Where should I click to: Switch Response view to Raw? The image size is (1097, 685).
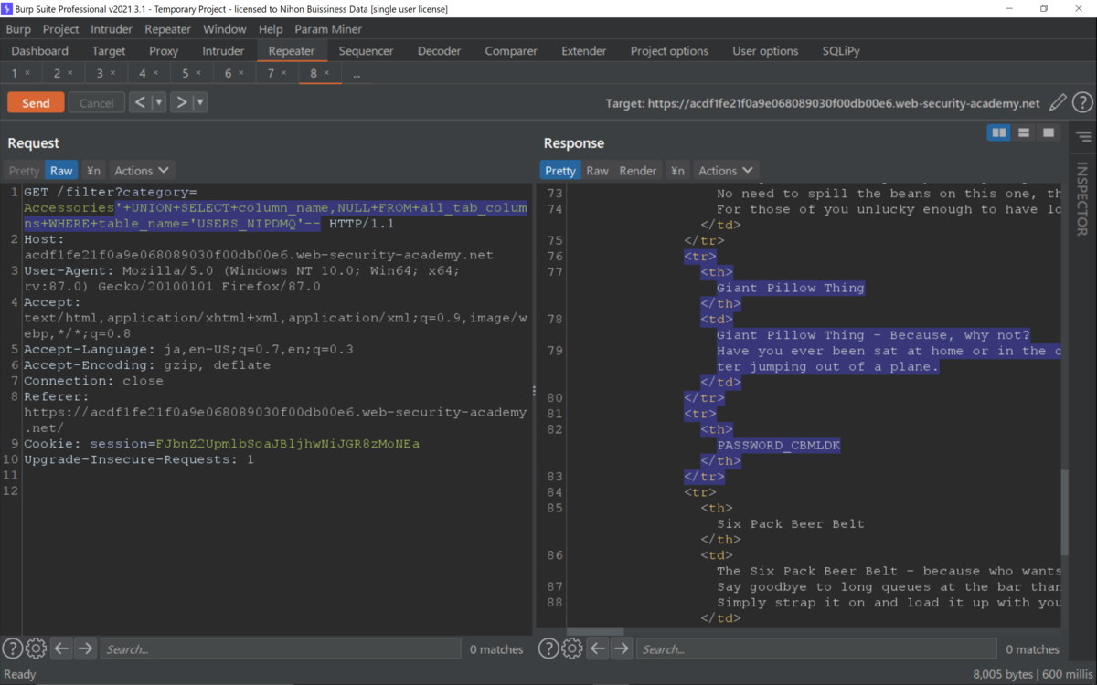pos(598,171)
